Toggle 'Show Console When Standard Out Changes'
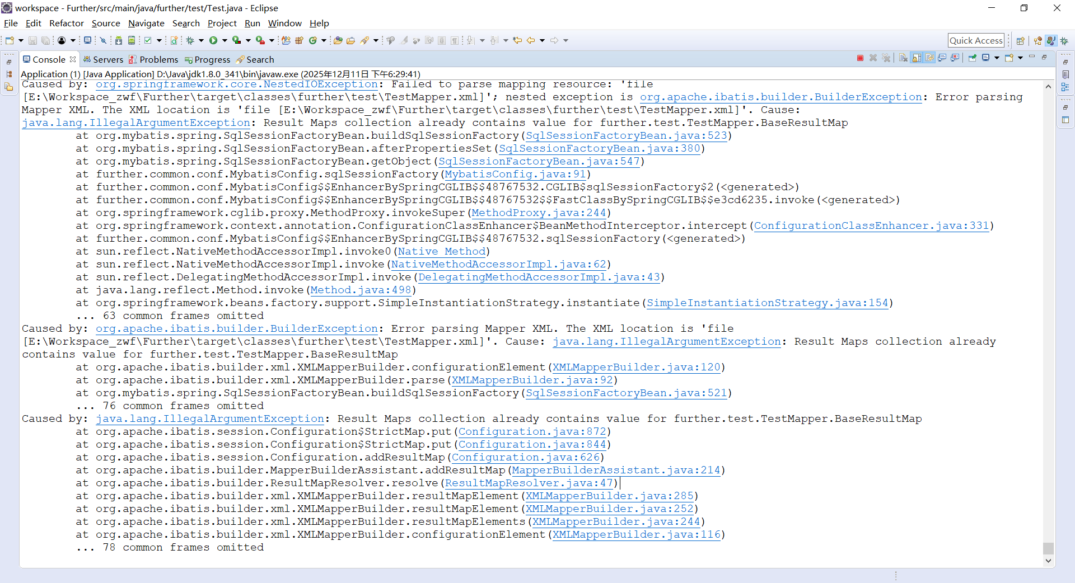 tap(943, 58)
